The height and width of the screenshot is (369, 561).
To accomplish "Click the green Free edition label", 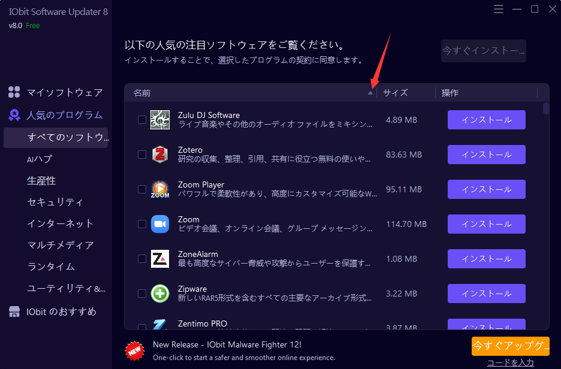I will tap(32, 26).
